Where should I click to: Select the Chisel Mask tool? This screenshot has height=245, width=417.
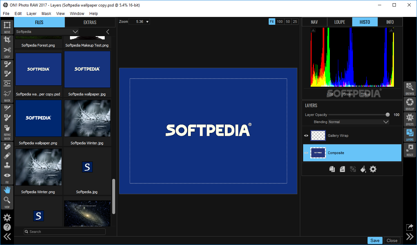pos(7,118)
